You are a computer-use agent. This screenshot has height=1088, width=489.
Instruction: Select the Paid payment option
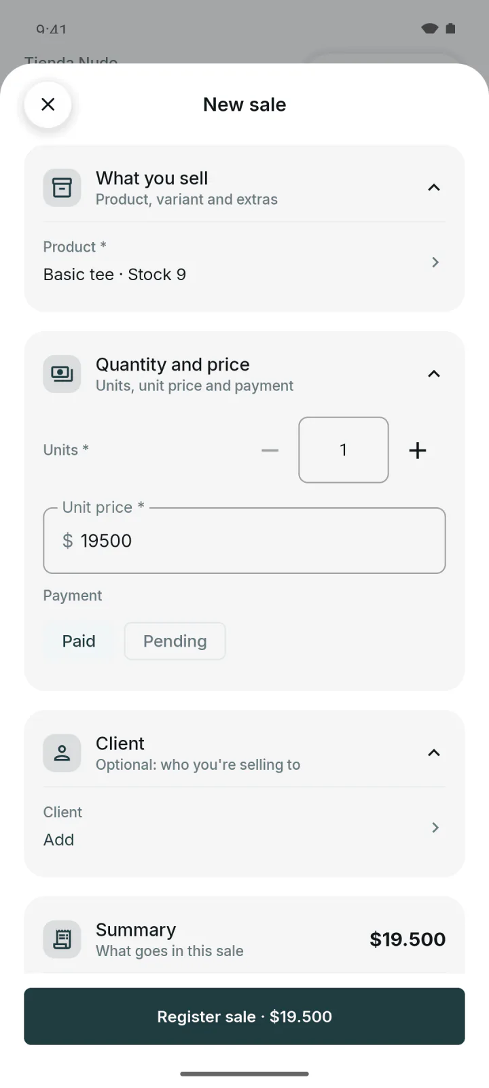pyautogui.click(x=79, y=641)
